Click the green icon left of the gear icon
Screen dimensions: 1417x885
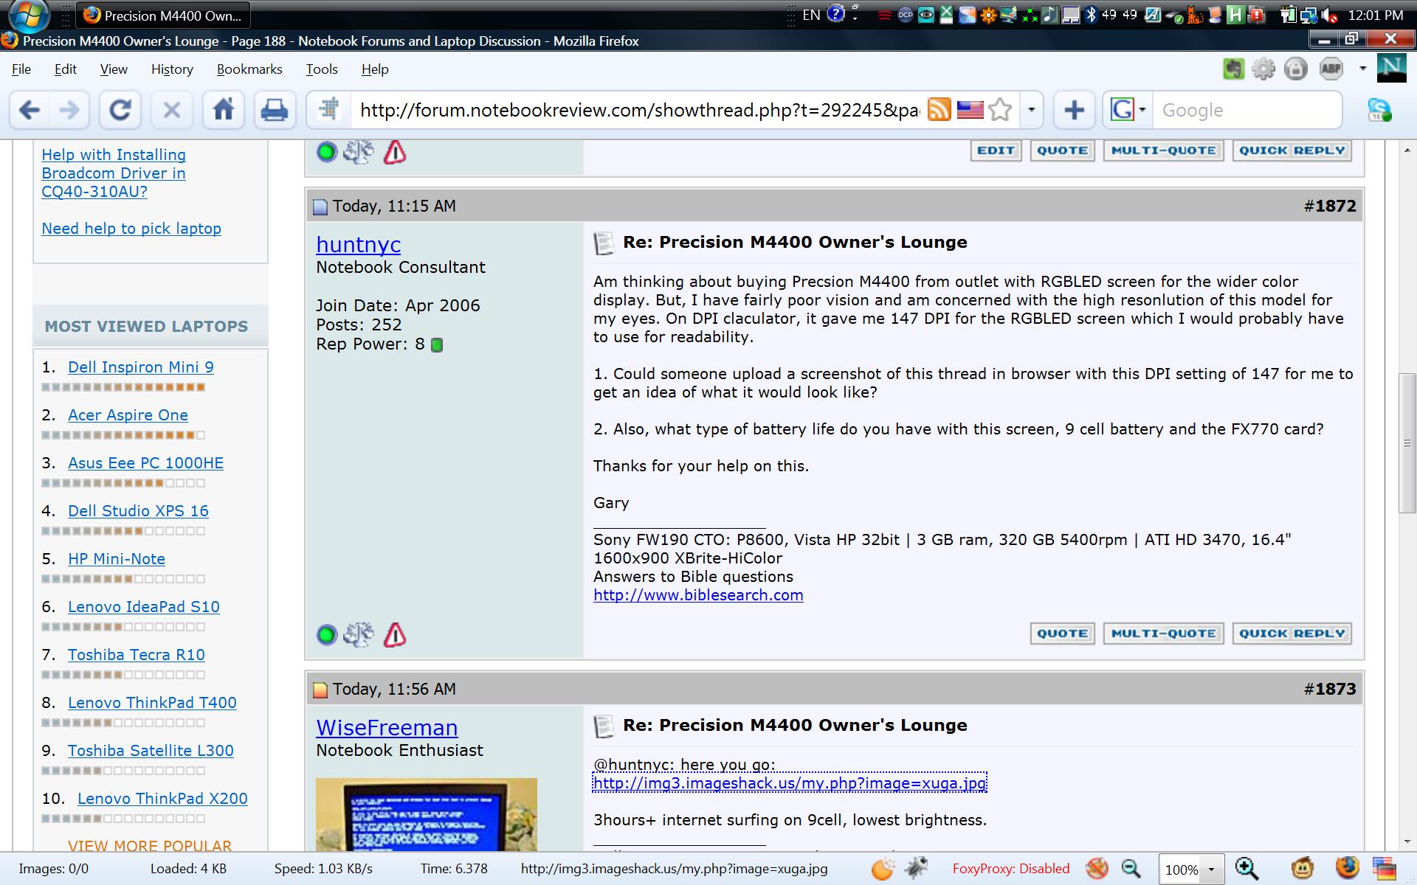click(x=1233, y=69)
